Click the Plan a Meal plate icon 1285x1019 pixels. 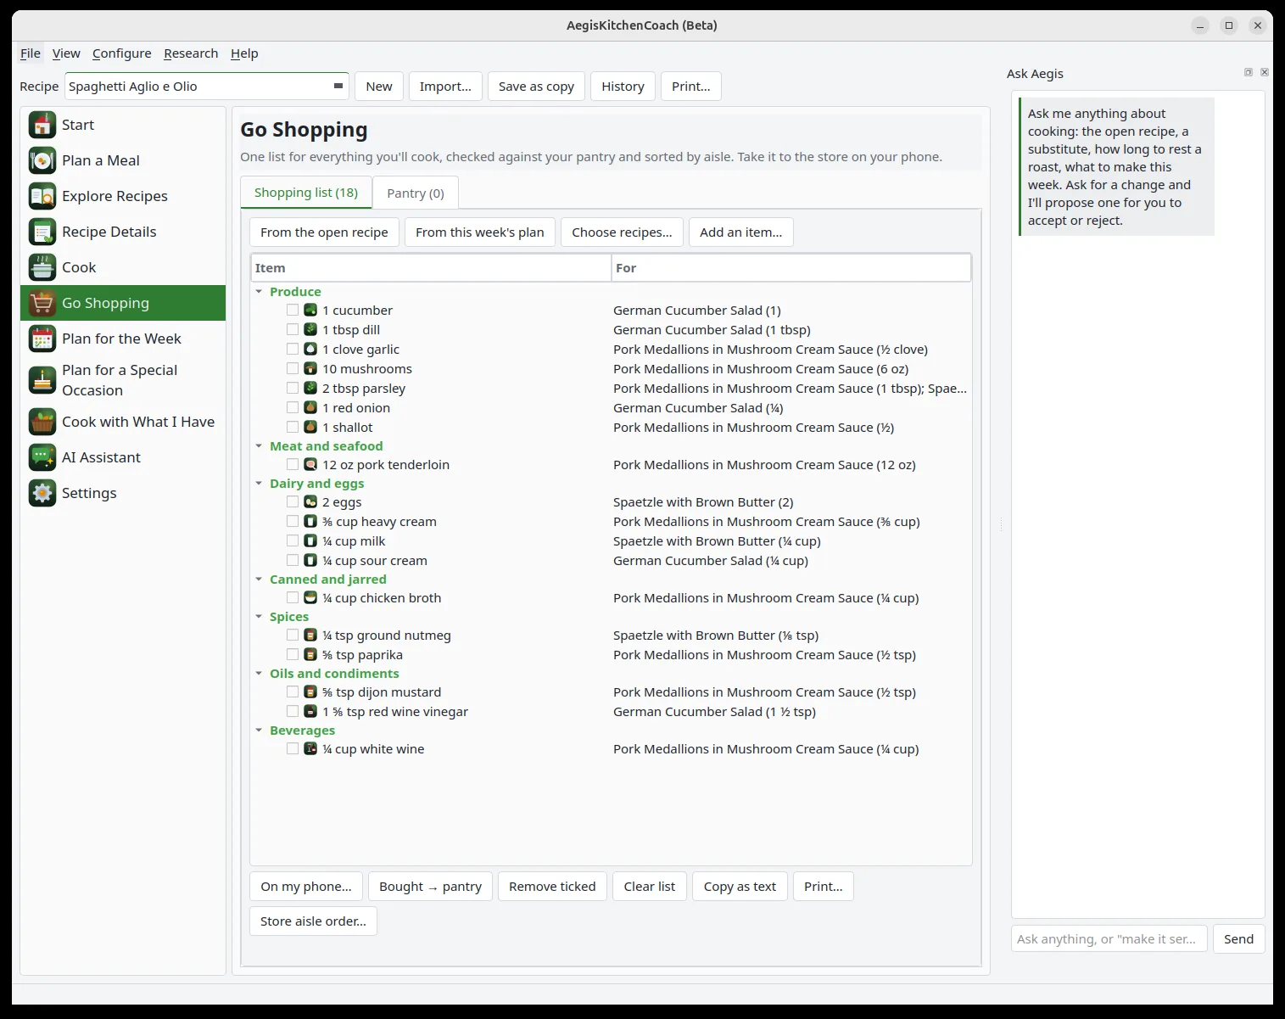point(42,160)
